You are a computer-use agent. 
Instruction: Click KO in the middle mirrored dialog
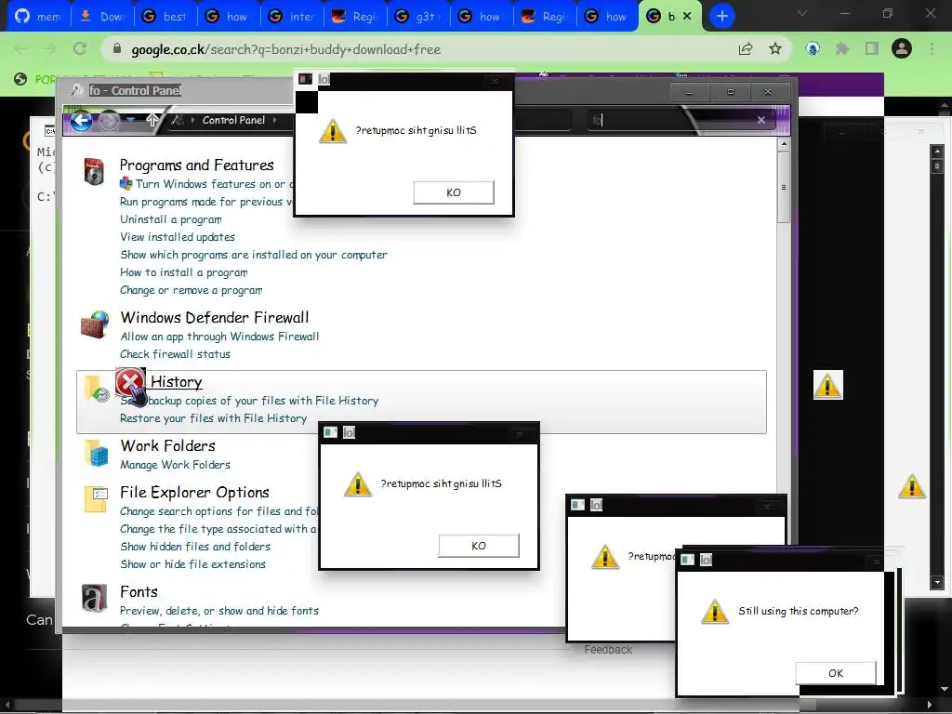[x=479, y=546]
